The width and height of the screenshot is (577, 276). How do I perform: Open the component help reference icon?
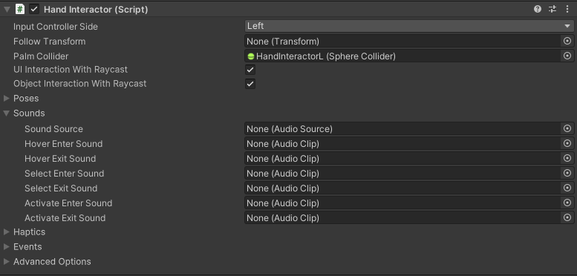pyautogui.click(x=538, y=9)
